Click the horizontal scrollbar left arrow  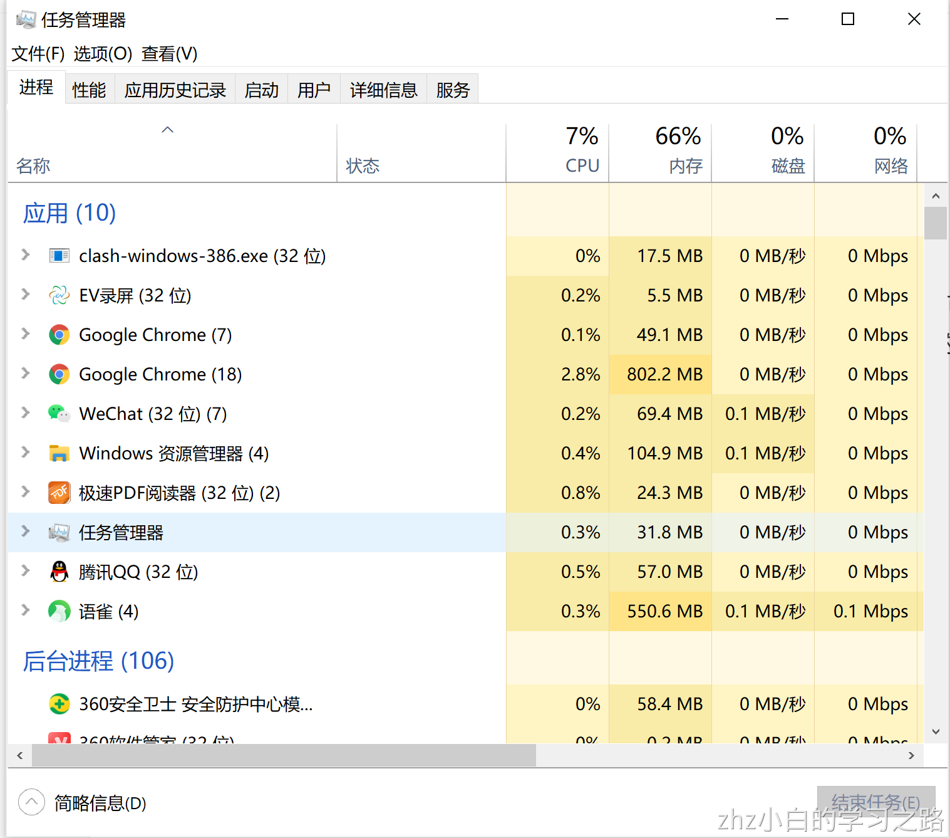20,755
